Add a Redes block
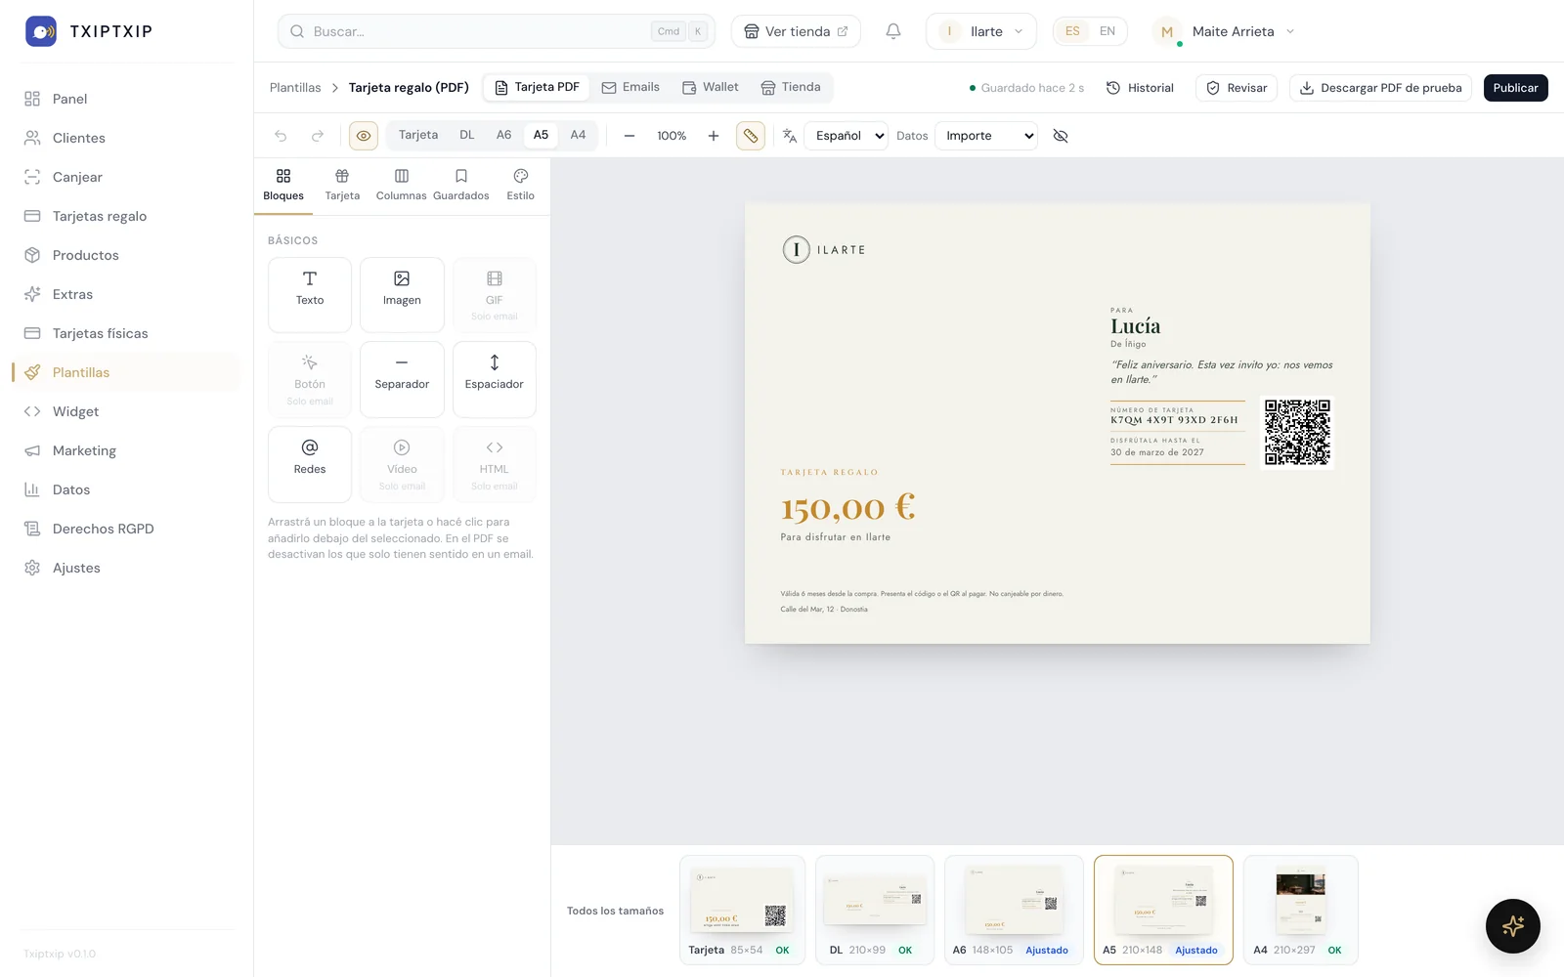The width and height of the screenshot is (1564, 977). click(x=310, y=464)
